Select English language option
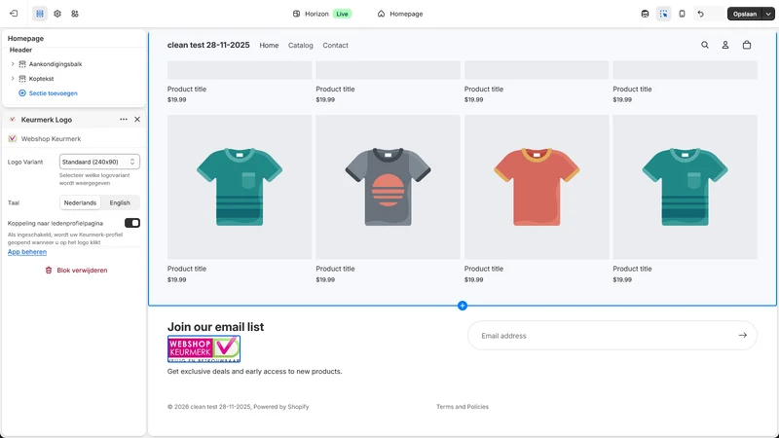 (x=120, y=202)
